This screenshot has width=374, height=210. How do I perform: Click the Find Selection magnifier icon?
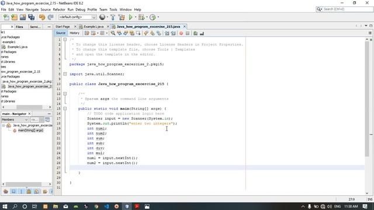point(113,33)
